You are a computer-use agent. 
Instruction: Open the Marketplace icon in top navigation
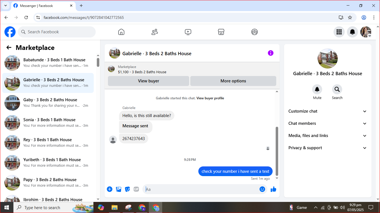[x=221, y=32]
